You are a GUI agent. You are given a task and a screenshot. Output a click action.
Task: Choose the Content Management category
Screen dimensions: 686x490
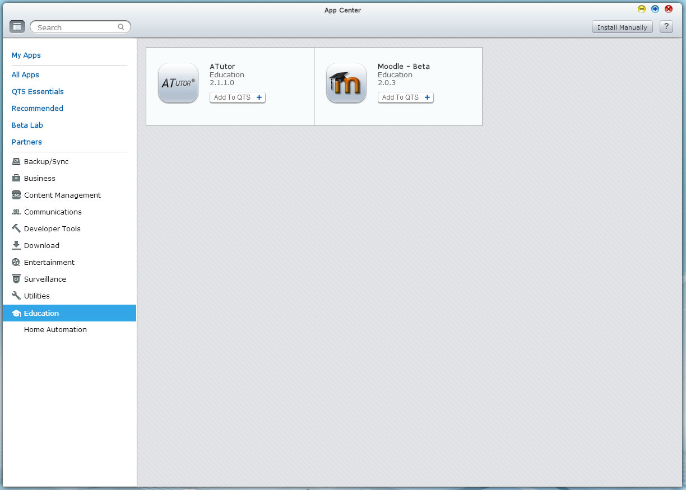[62, 195]
